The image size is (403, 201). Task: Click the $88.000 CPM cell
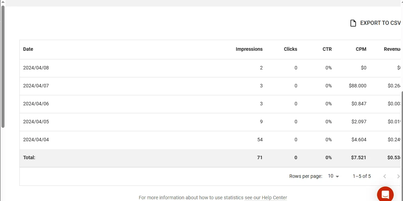pyautogui.click(x=357, y=86)
